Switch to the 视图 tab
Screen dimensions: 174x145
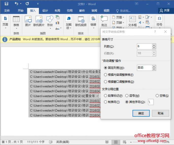(x=106, y=11)
